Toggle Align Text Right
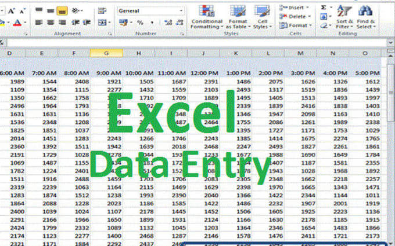The width and height of the screenshot is (395, 246). click(62, 23)
